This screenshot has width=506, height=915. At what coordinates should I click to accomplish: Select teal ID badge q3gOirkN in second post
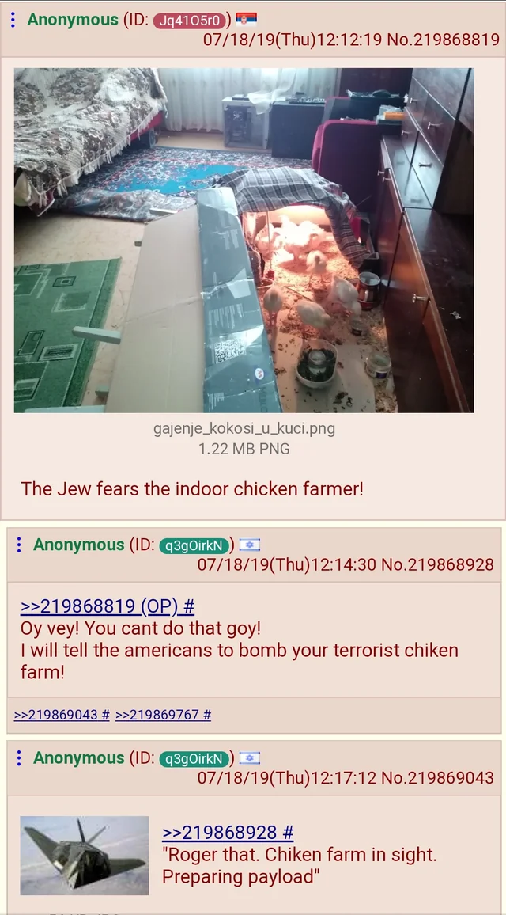coord(194,545)
